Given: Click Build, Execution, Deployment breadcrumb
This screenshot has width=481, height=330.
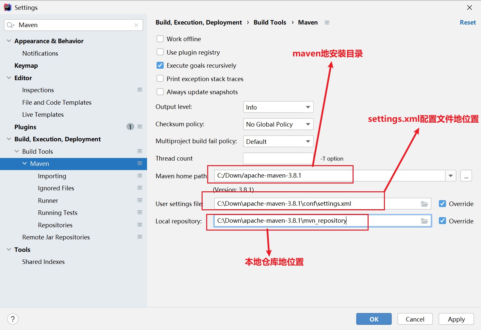Looking at the screenshot, I should 199,22.
